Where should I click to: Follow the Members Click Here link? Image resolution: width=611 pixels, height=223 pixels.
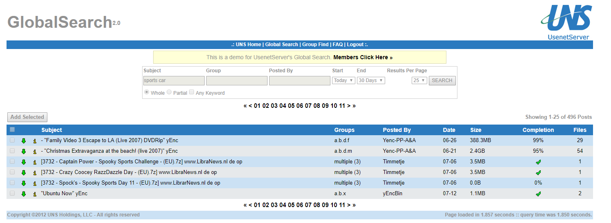363,57
